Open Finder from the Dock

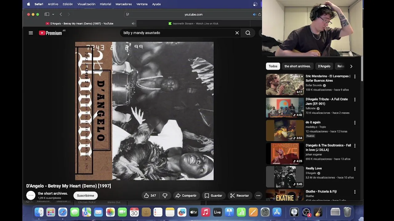click(x=39, y=212)
